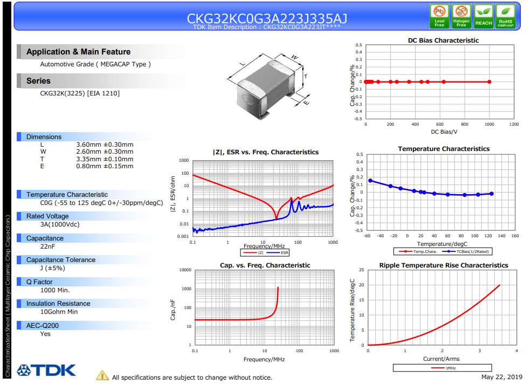Click the Rated Voltage heading
The width and height of the screenshot is (532, 384).
tap(47, 216)
